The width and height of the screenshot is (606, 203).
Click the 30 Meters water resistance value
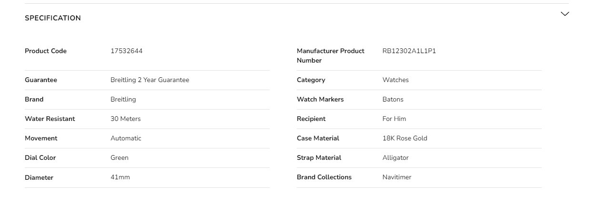point(125,119)
